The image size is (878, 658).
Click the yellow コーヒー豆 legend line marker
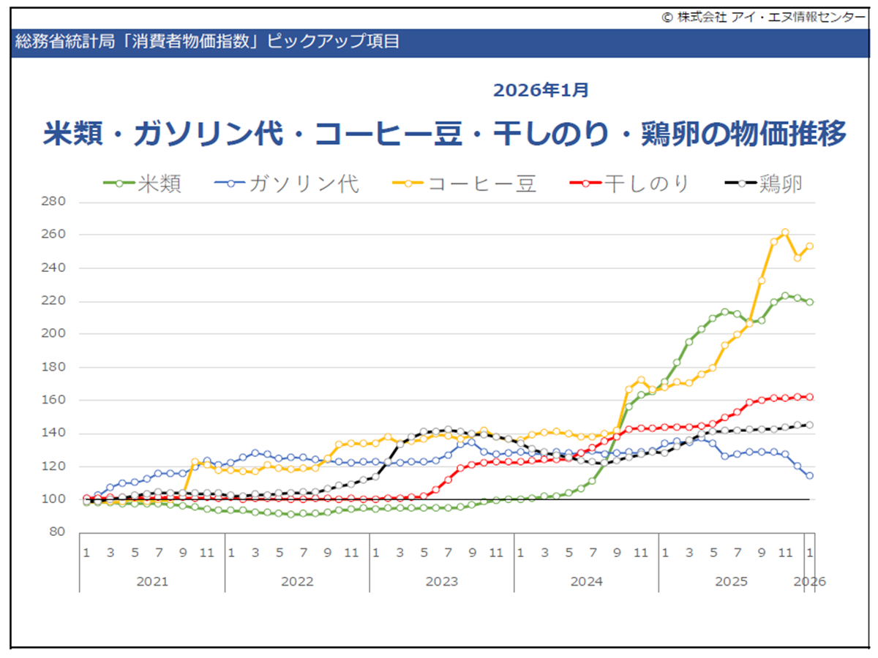(x=409, y=184)
